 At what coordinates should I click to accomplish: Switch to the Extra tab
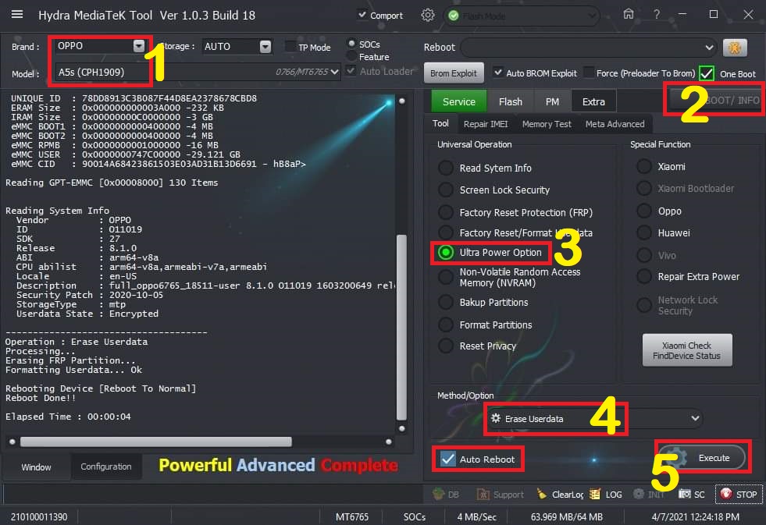click(593, 101)
